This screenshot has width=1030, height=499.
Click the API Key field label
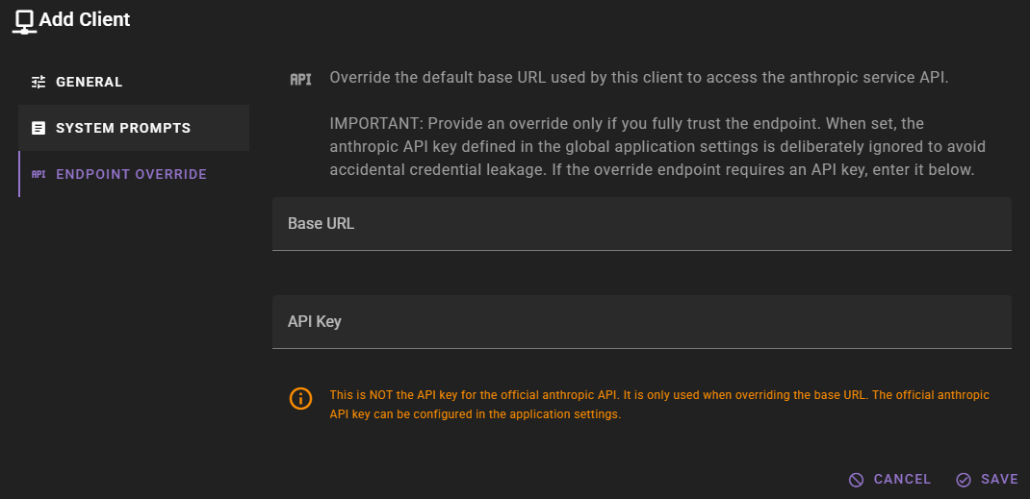314,322
